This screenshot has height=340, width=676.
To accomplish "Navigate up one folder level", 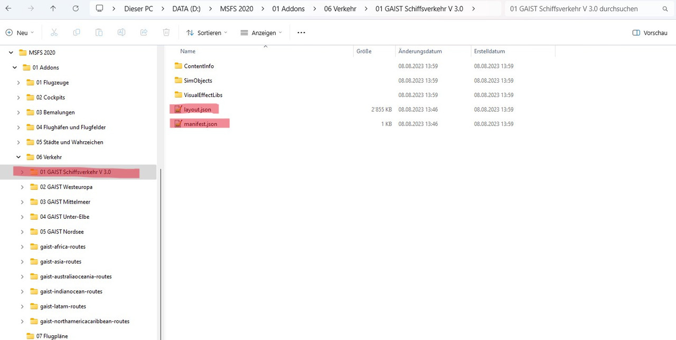I will pyautogui.click(x=53, y=8).
